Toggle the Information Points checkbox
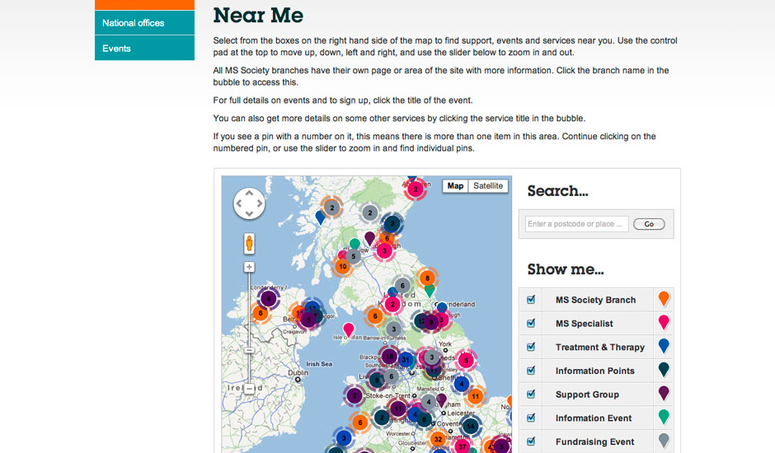Screen dimensions: 775x453 [x=531, y=371]
